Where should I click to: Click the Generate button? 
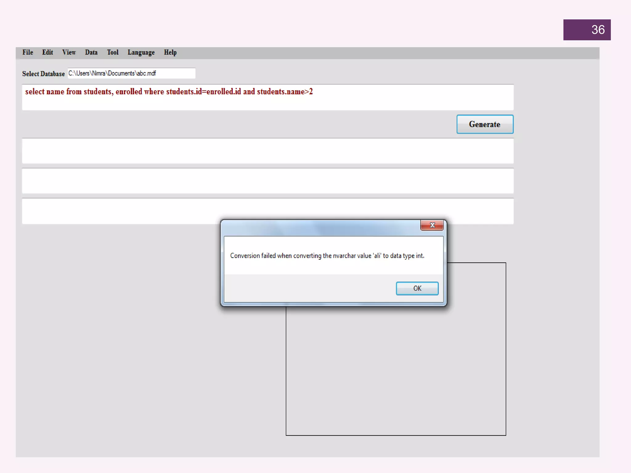[485, 124]
